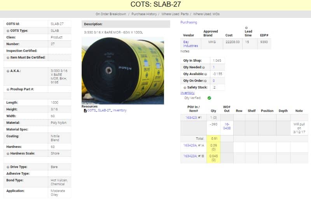Screen dimensions: 311x210
Task: Click the help icon after Qty Available
Action: [206, 74]
